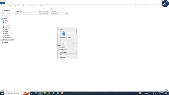Open the orange app on taskbar
169x95 pixels.
[62, 93]
